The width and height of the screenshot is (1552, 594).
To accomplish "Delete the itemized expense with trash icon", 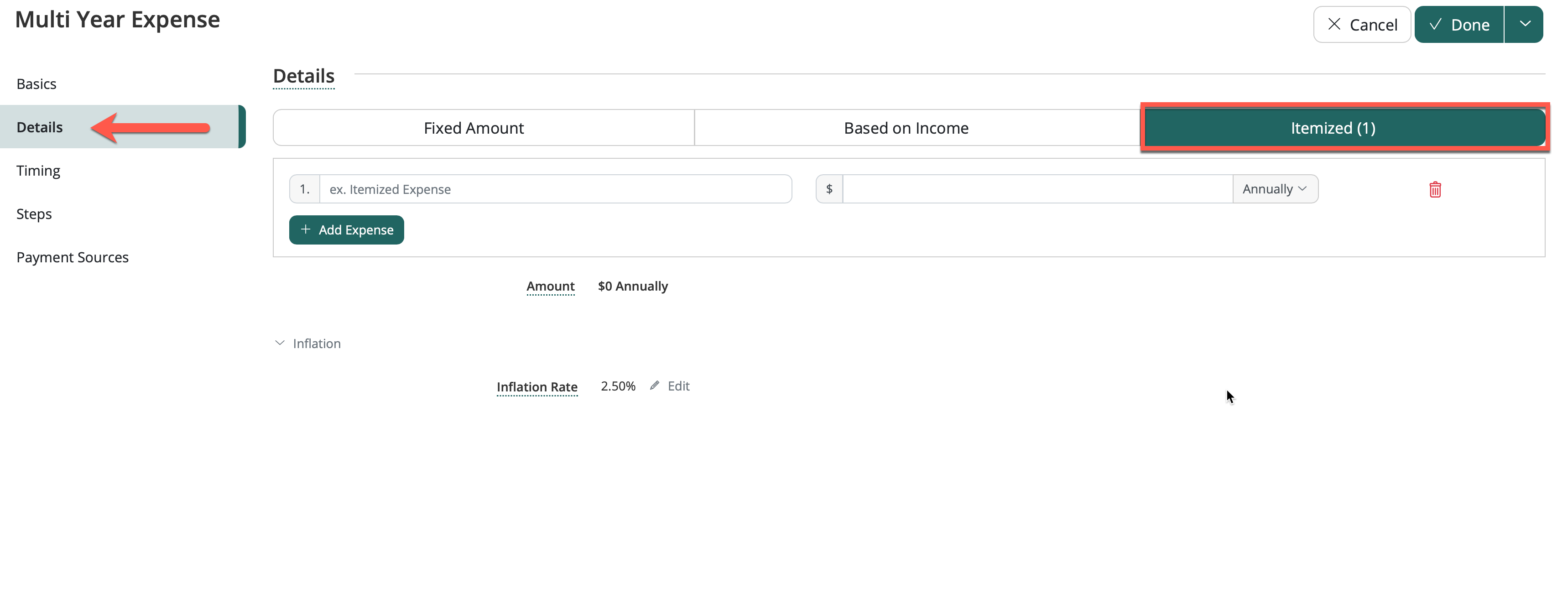I will pos(1434,189).
